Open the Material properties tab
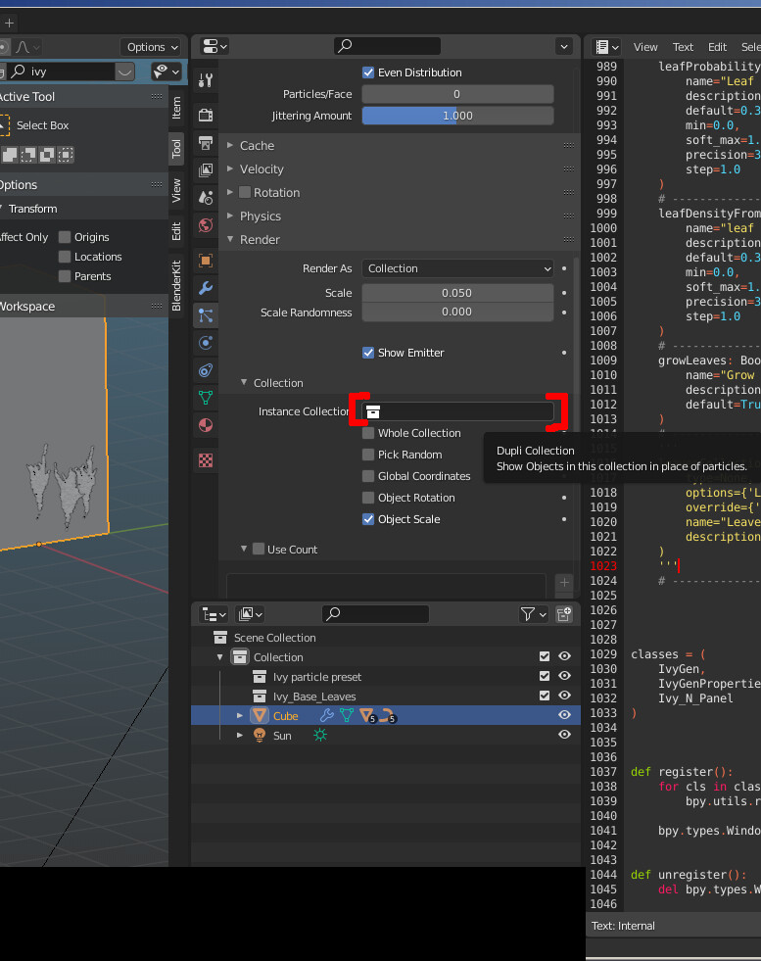Viewport: 761px width, 961px height. pos(206,425)
